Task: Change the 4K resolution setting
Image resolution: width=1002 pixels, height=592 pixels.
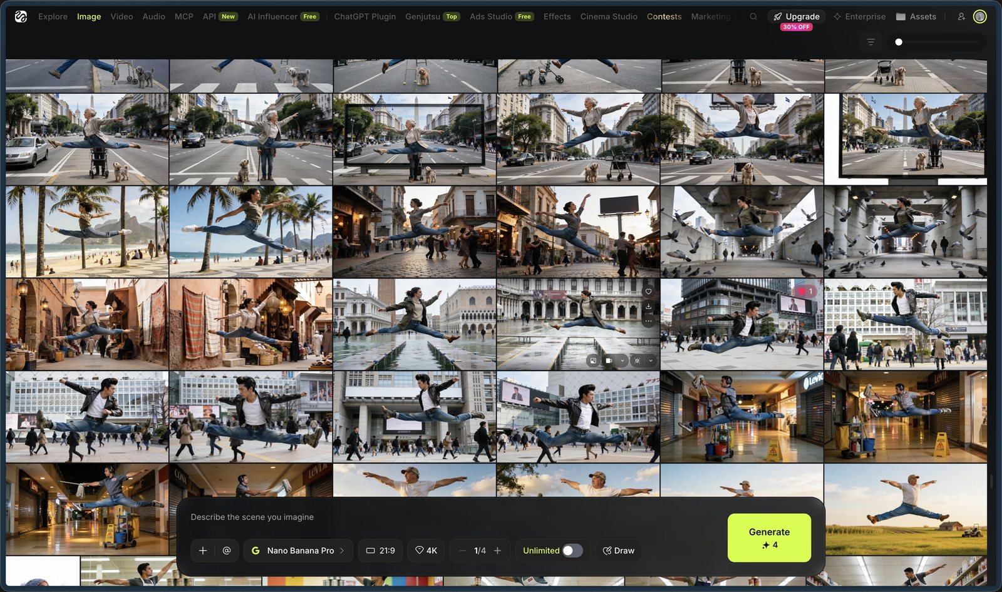Action: coord(426,551)
